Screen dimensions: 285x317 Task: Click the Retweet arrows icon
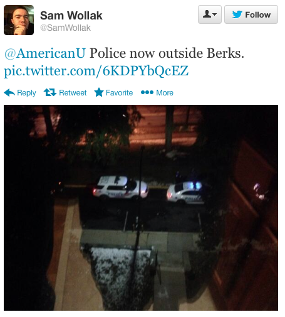coord(50,92)
